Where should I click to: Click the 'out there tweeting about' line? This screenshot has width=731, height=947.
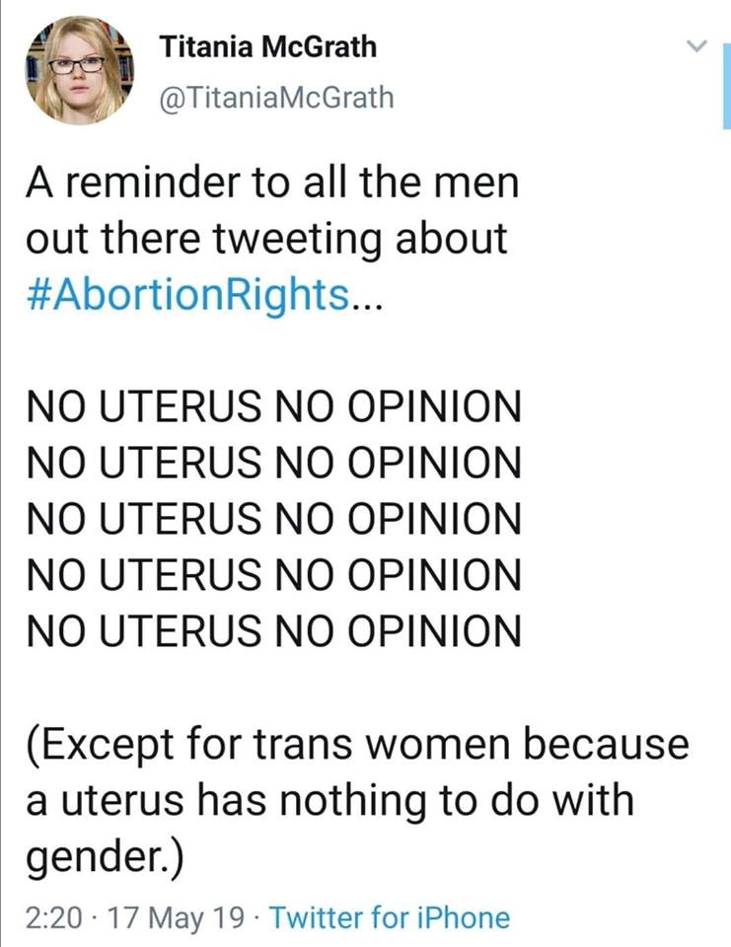point(266,239)
